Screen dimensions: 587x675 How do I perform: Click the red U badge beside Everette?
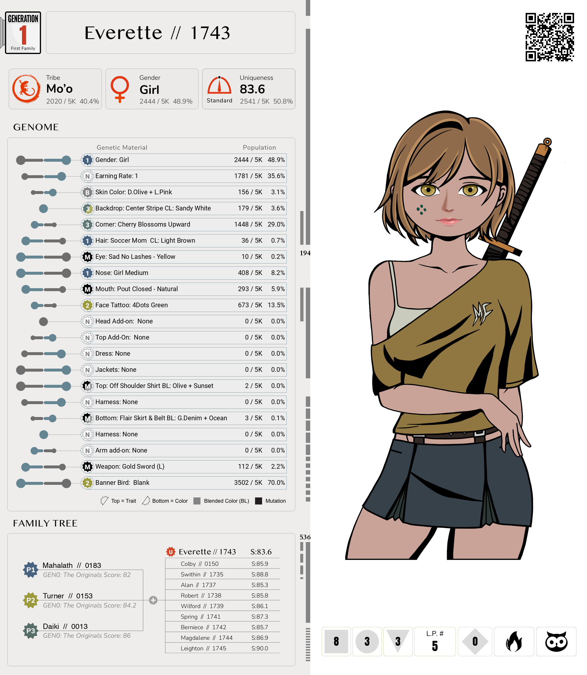point(171,552)
